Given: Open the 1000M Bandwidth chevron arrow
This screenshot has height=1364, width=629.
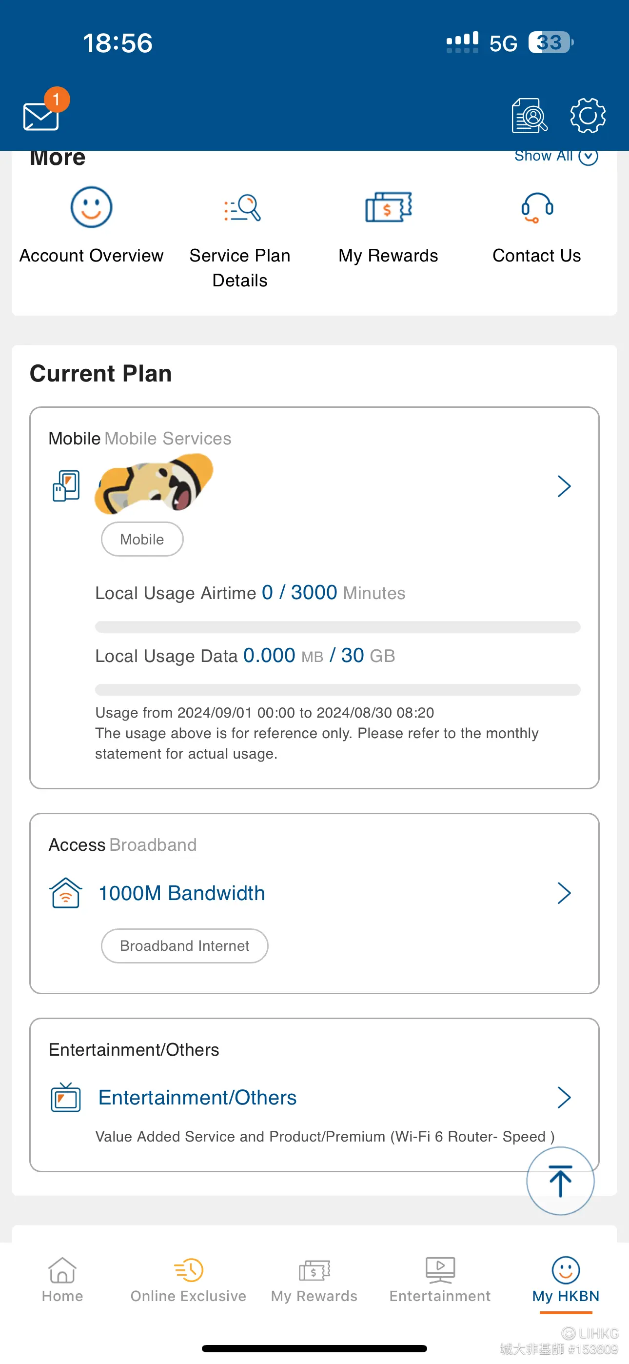Looking at the screenshot, I should pyautogui.click(x=564, y=893).
